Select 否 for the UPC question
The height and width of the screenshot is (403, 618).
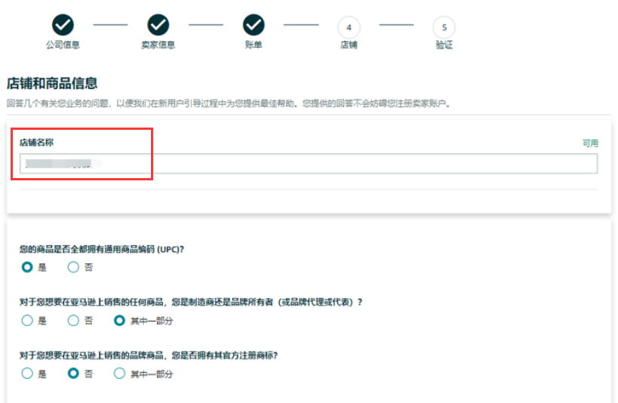click(x=73, y=267)
